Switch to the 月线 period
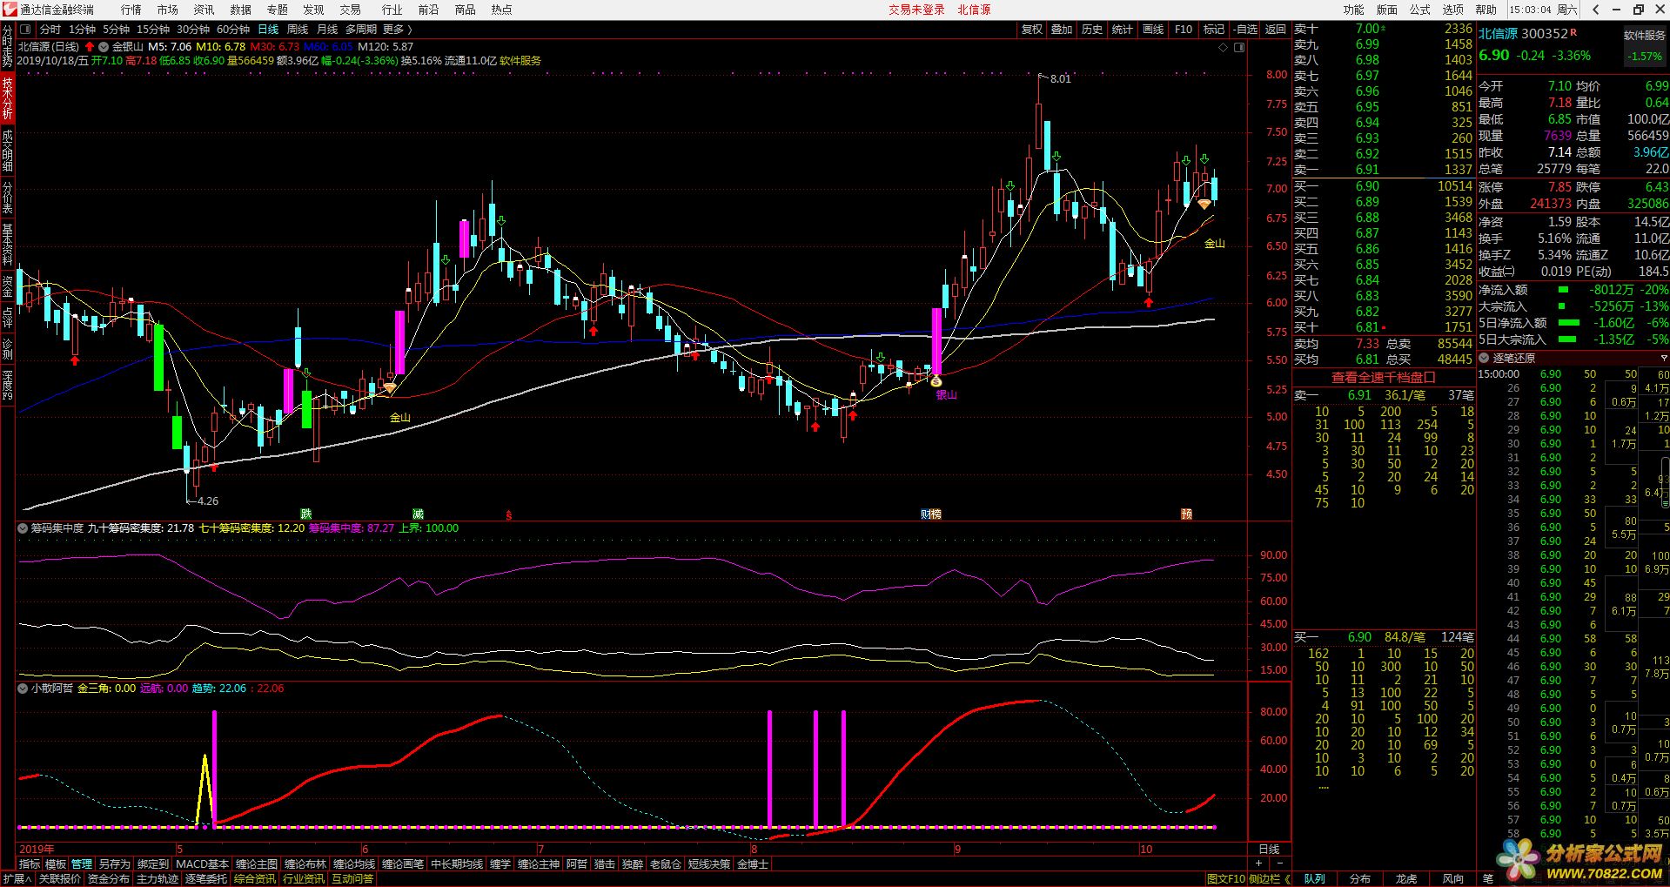Image resolution: width=1670 pixels, height=887 pixels. pos(327,30)
